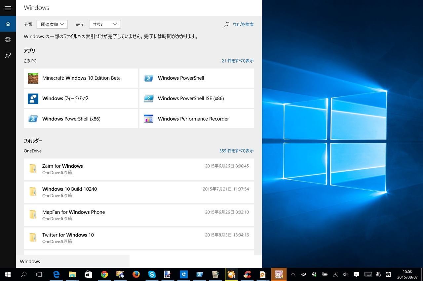423x281 pixels.
Task: Select the Windows search input field
Action: coord(73,261)
